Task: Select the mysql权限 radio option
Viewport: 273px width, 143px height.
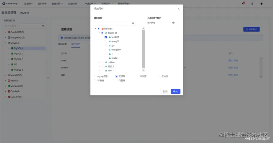Action: (95, 76)
